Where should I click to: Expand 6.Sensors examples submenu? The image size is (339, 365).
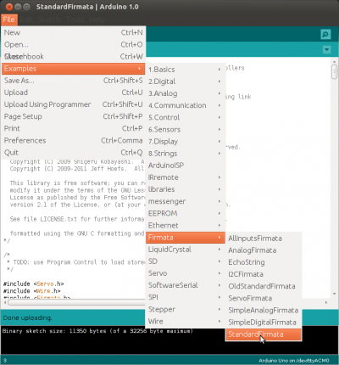[186, 129]
